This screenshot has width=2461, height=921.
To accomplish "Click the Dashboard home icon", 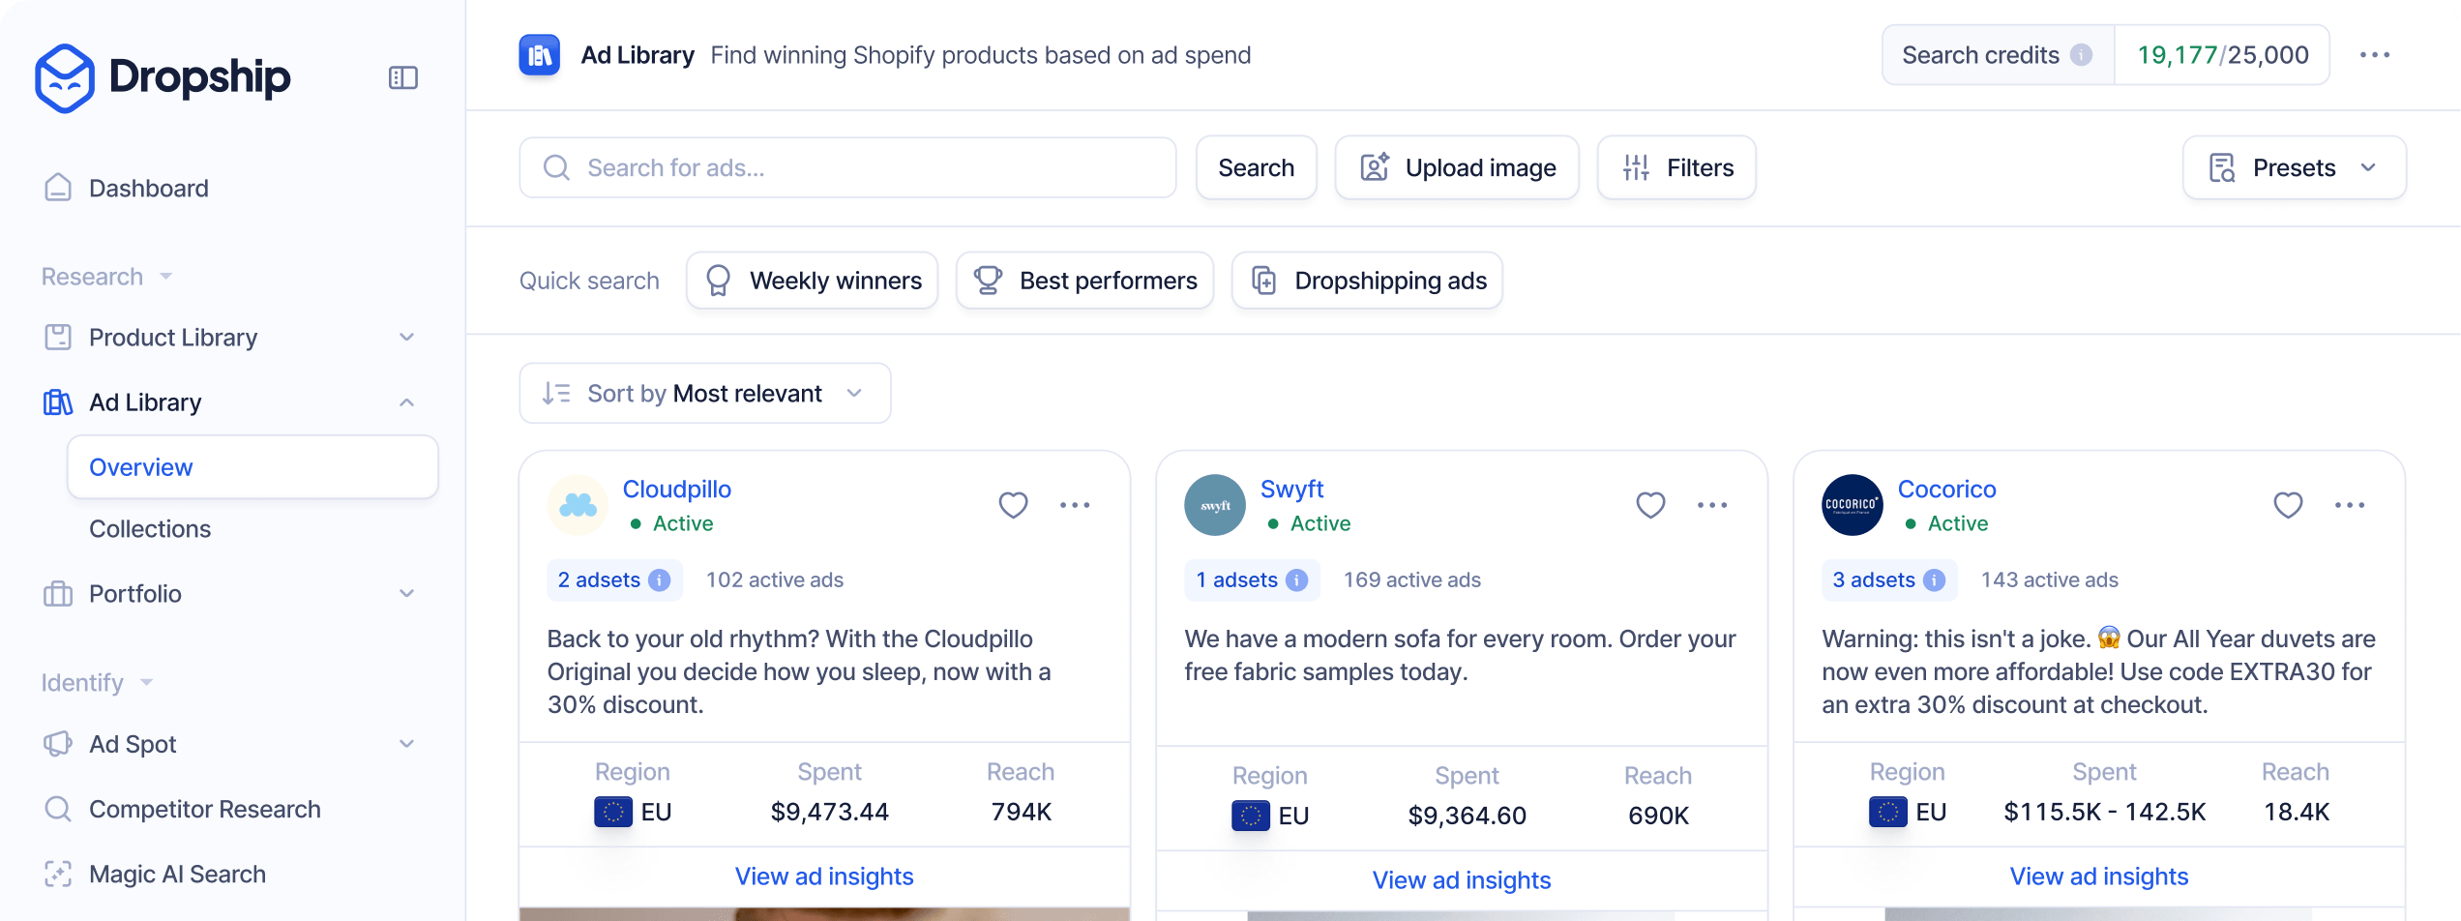I will [58, 188].
